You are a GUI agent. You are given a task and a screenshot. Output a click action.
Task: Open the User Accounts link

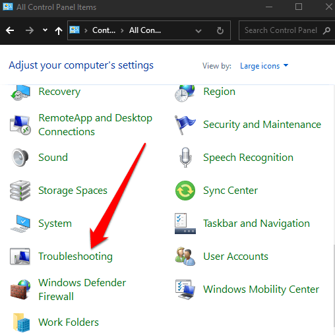point(235,257)
